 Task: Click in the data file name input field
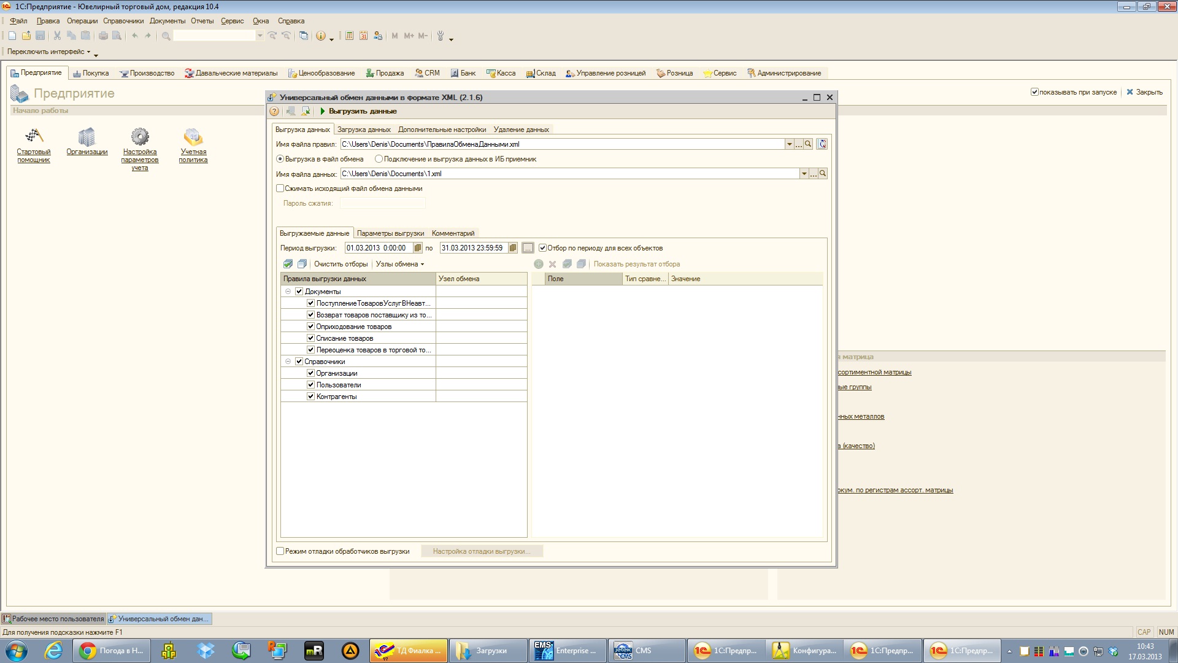(x=569, y=174)
